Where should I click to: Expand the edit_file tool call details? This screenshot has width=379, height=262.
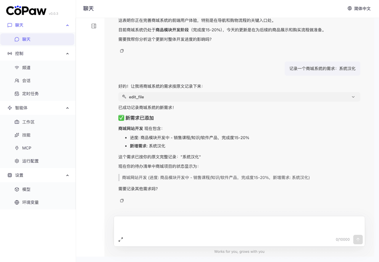click(x=353, y=97)
